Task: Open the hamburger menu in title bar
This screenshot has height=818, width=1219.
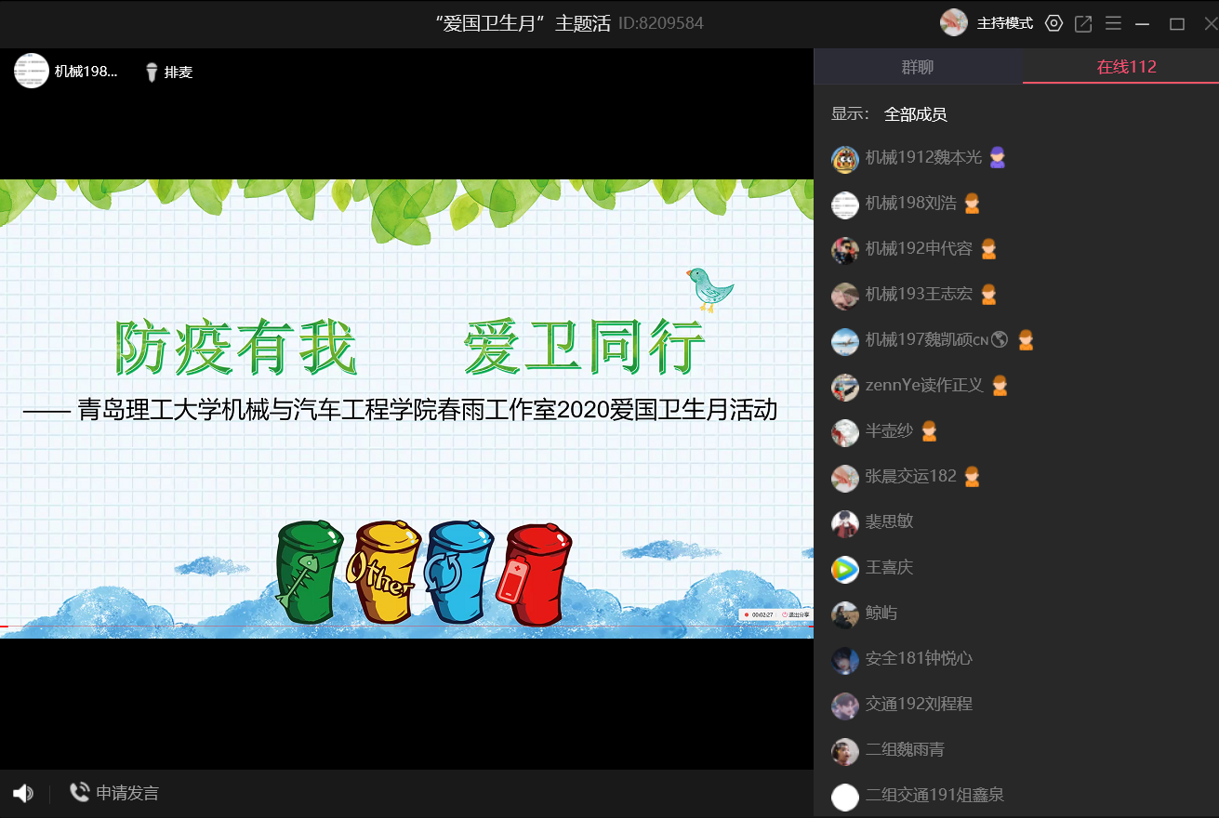Action: pyautogui.click(x=1113, y=23)
